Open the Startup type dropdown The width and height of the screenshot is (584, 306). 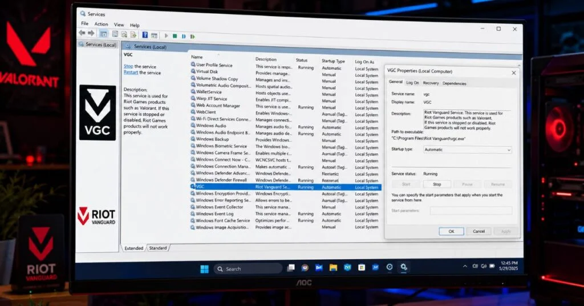[468, 150]
